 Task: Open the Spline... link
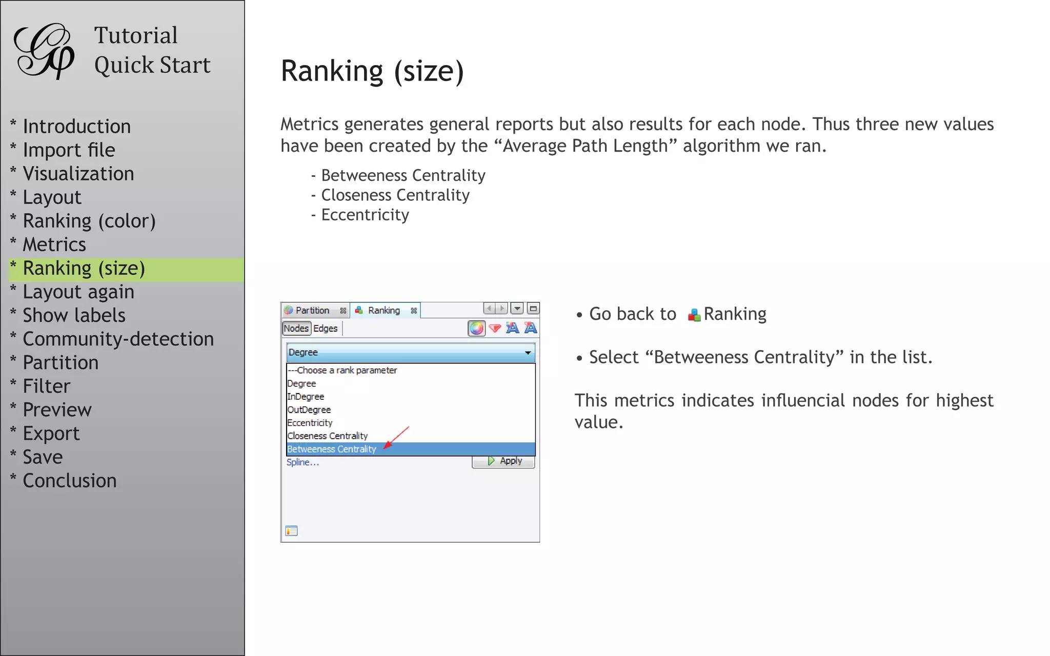click(x=302, y=462)
